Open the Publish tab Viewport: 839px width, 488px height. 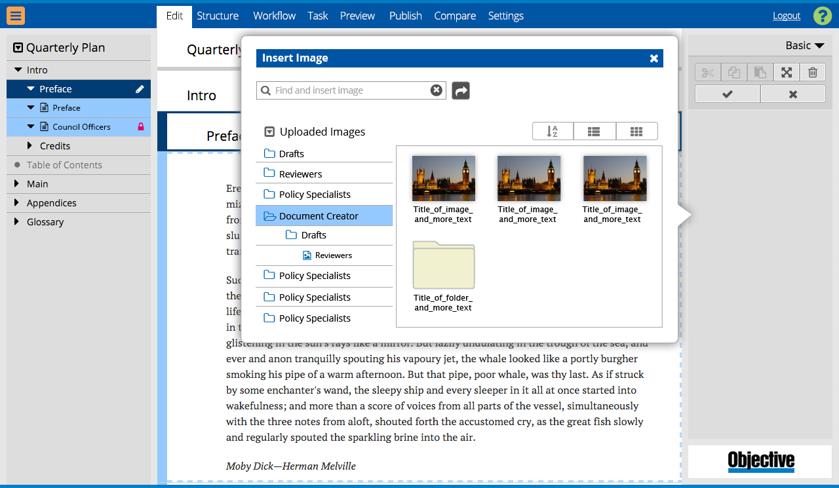(406, 16)
